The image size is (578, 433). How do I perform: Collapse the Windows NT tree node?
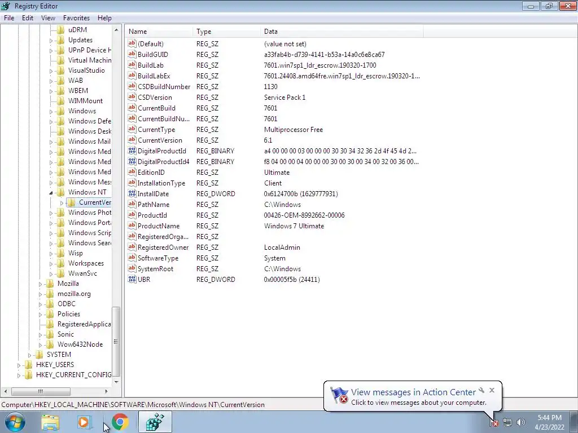(x=51, y=193)
